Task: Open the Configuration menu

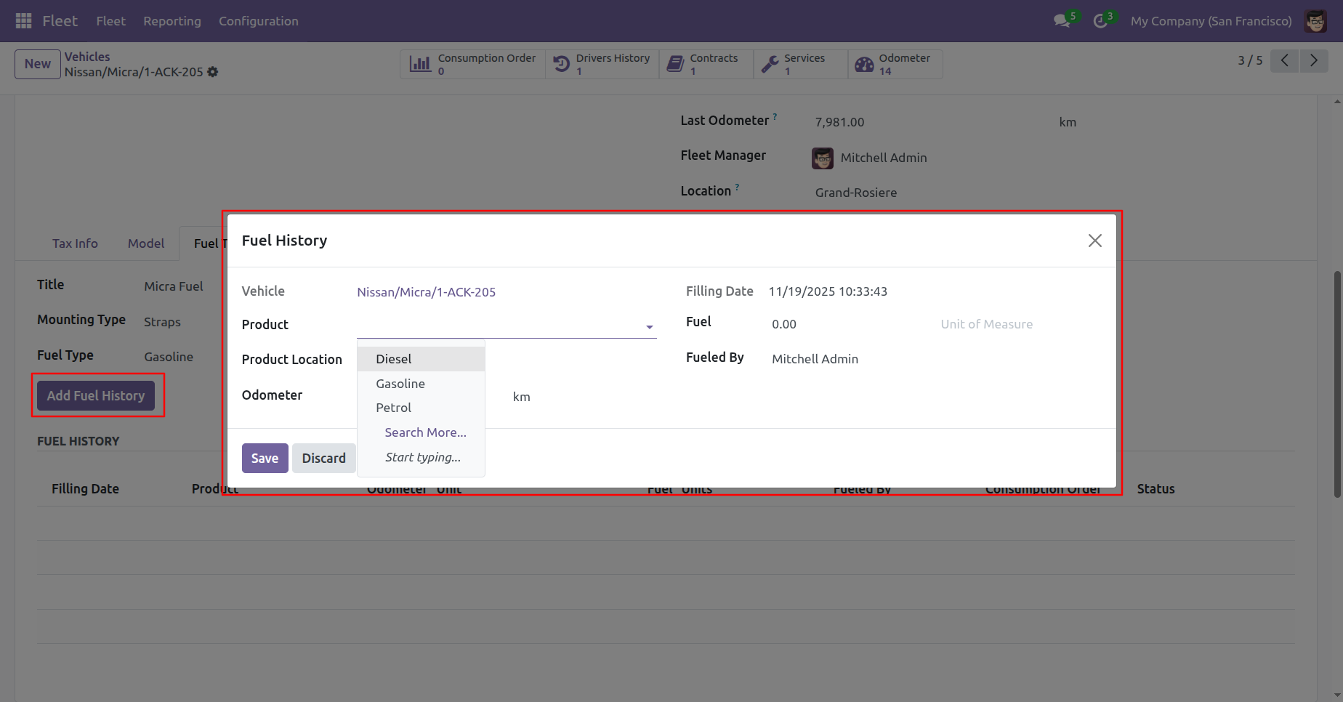Action: pyautogui.click(x=259, y=21)
